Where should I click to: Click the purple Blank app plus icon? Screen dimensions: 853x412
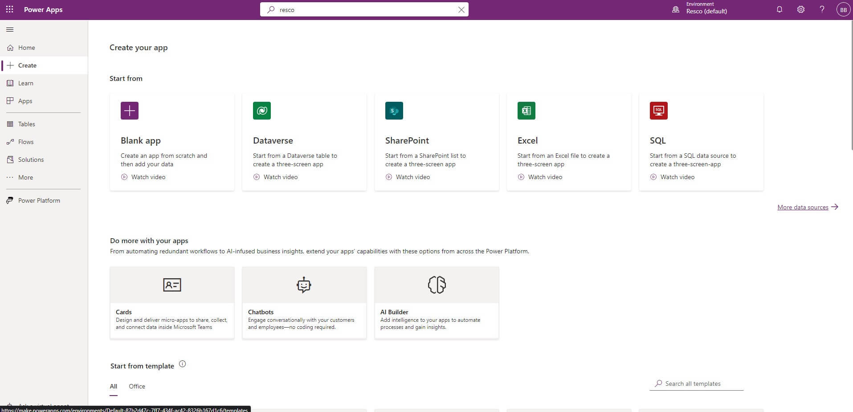130,111
